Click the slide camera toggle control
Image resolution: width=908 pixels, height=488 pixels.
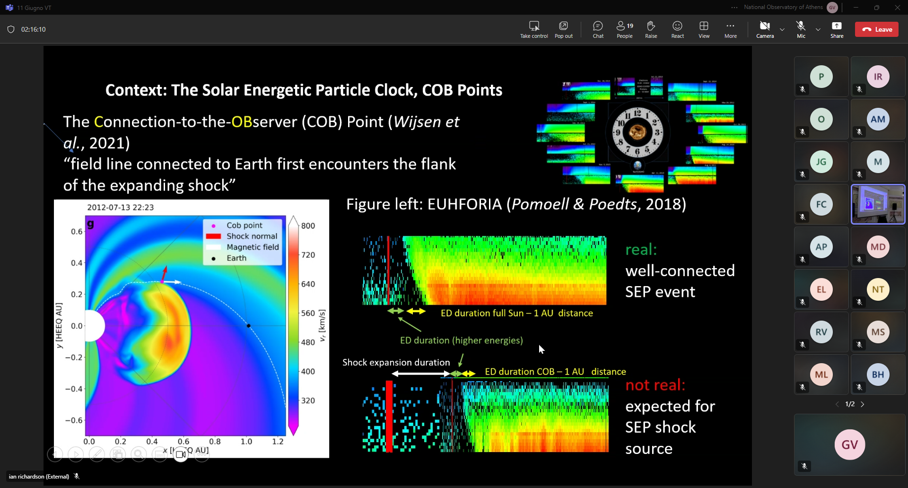pos(181,454)
